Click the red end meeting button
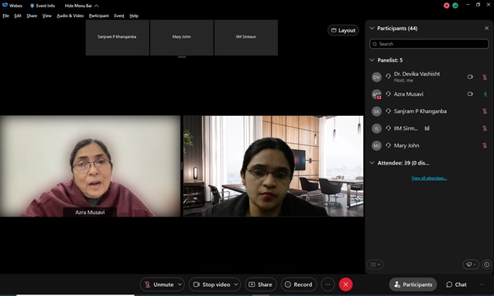The image size is (494, 296). click(x=345, y=284)
